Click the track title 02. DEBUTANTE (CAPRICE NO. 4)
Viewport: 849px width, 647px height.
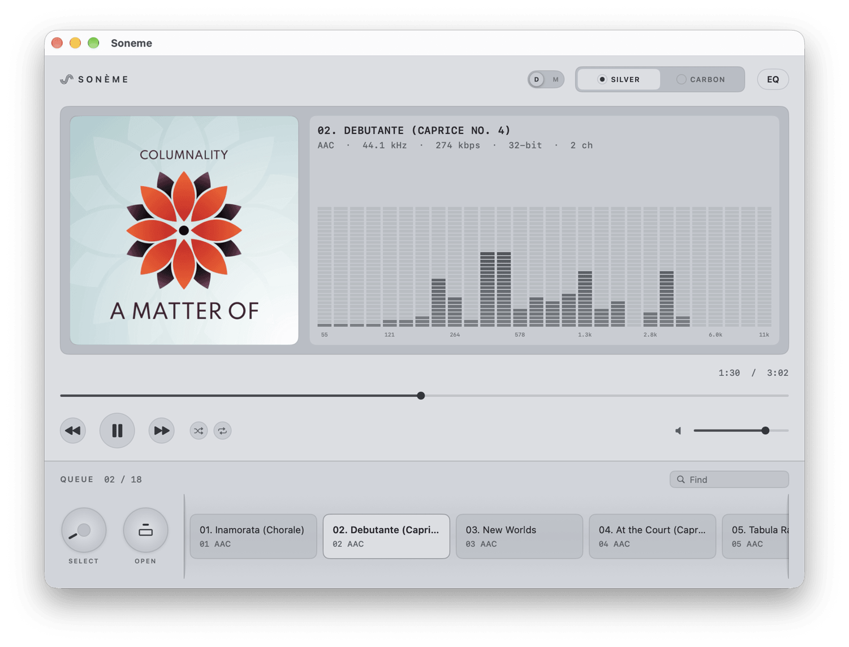(x=414, y=130)
